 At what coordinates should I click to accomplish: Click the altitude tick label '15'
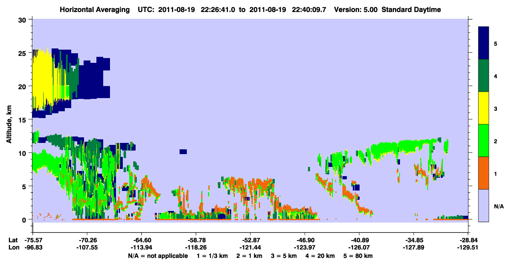point(23,120)
